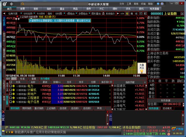
Task: Switch to the 电视直播 tab
Action: tap(154, 9)
